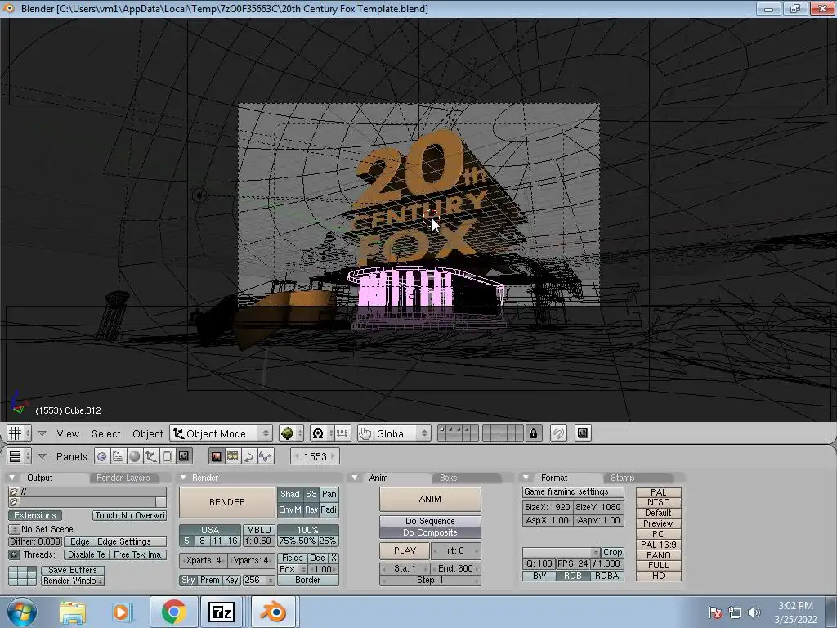Click the Anim/playback buttons sub-context icon
837x628 pixels.
pos(248,456)
